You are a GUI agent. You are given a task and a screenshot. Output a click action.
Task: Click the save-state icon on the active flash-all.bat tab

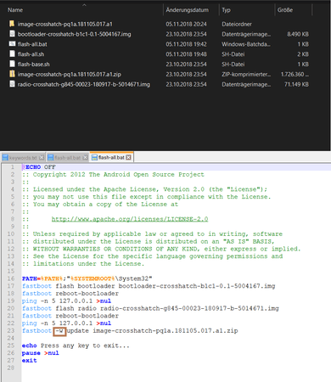(94, 157)
